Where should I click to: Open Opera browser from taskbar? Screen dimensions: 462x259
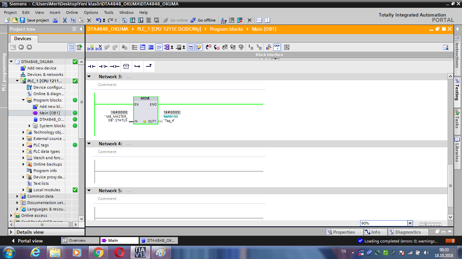[x=119, y=252]
